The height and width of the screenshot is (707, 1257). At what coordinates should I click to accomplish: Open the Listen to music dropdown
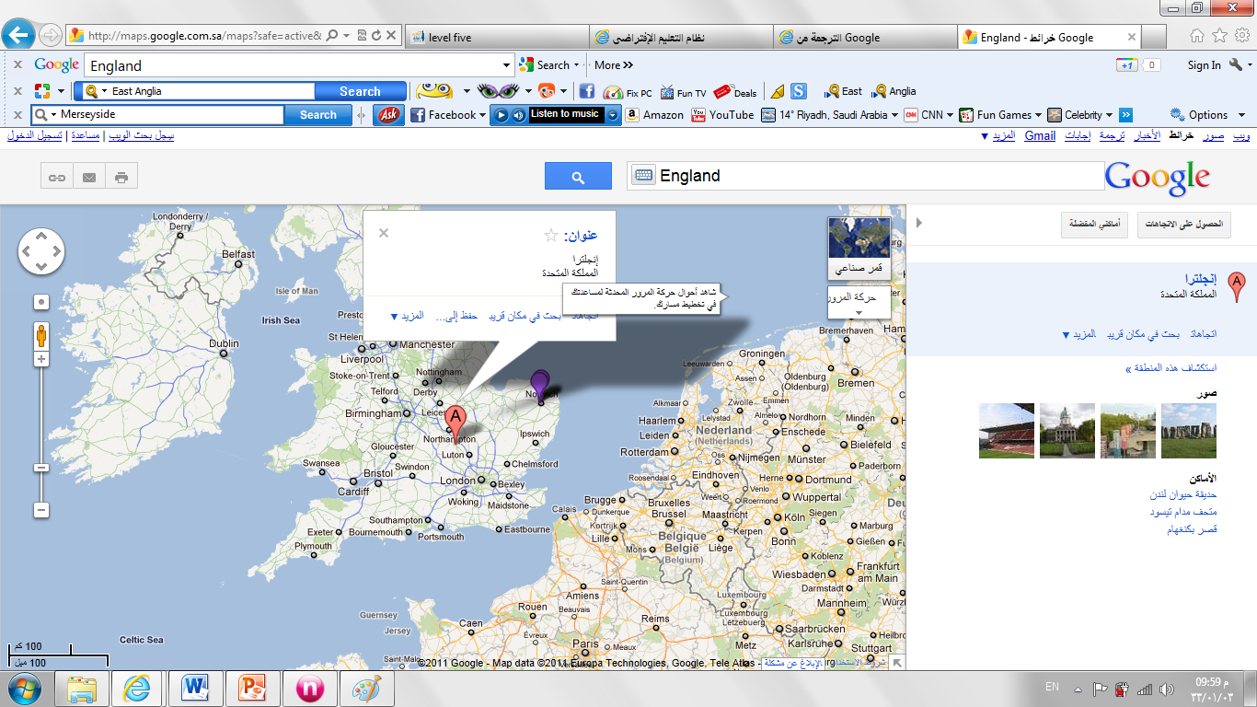(613, 115)
